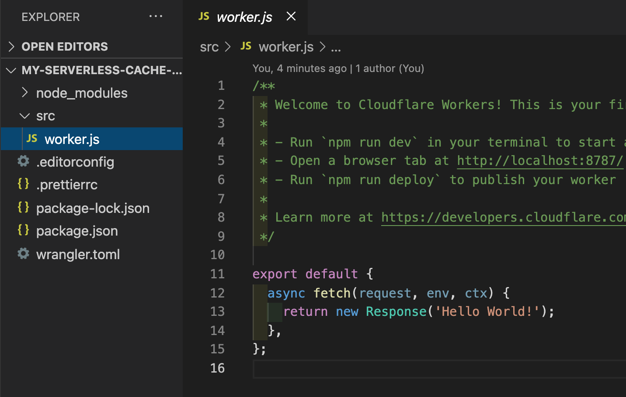This screenshot has height=397, width=626.
Task: Open package-lock.json in the explorer
Action: pyautogui.click(x=93, y=208)
